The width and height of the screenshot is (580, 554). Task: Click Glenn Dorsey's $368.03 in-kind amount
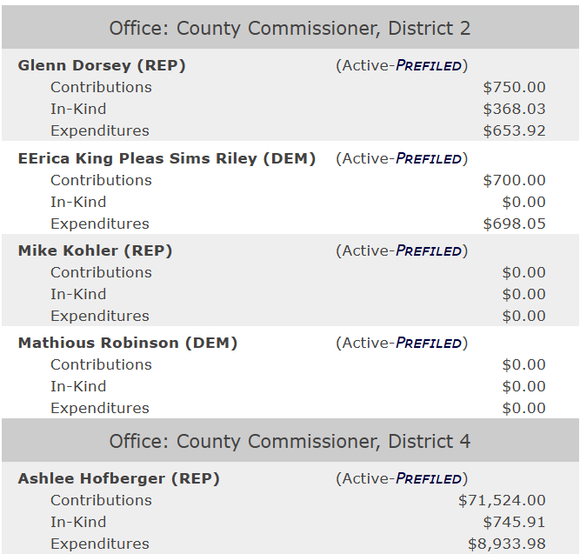coord(514,109)
